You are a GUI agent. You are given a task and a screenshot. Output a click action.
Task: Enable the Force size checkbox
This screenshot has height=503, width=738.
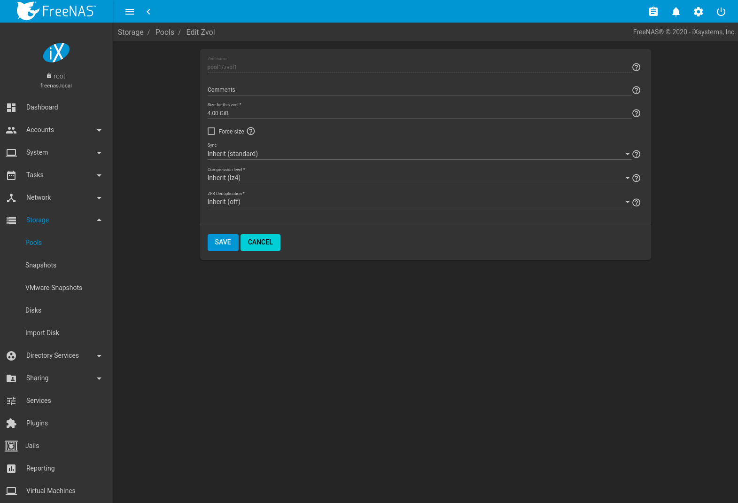[x=211, y=131]
